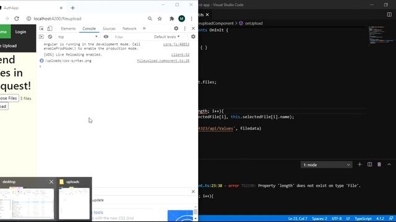
Task: Open DevTools settings gear
Action: [176, 28]
